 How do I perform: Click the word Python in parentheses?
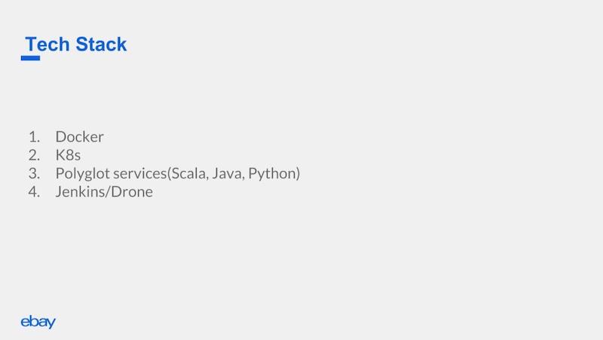click(272, 174)
